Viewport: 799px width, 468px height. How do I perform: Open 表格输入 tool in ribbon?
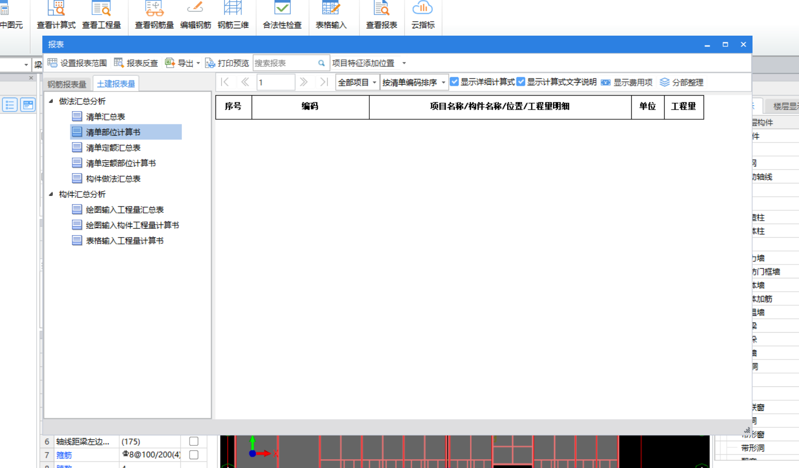click(331, 15)
